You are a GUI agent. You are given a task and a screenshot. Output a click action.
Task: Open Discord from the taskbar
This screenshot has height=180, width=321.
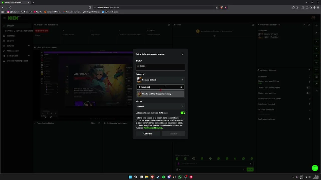(169, 177)
